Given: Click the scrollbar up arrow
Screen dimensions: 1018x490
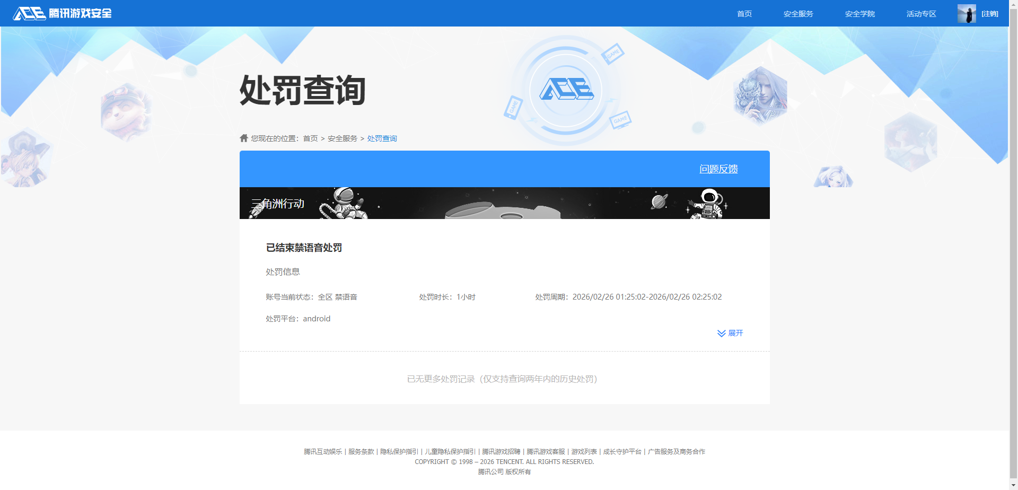Looking at the screenshot, I should tap(1013, 4).
